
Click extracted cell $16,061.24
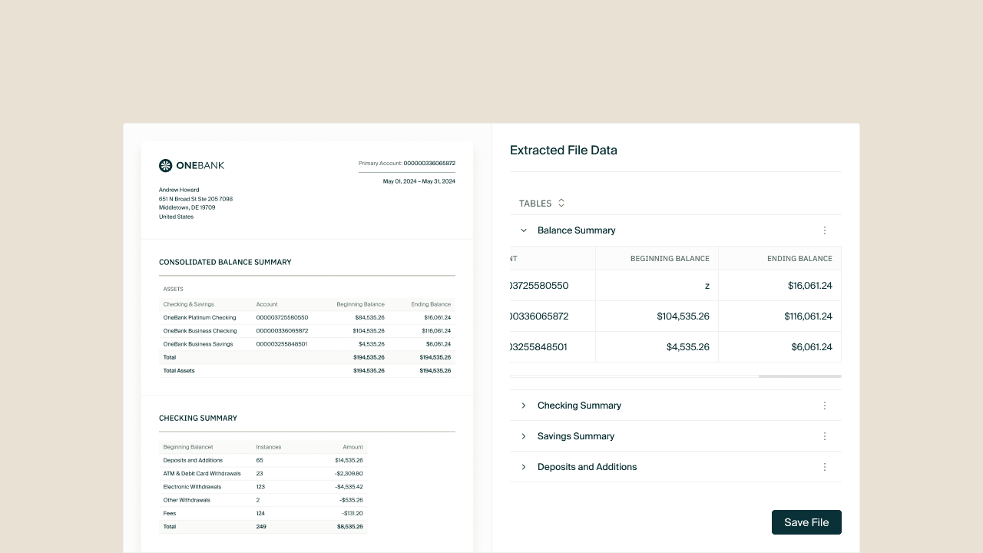coord(779,286)
